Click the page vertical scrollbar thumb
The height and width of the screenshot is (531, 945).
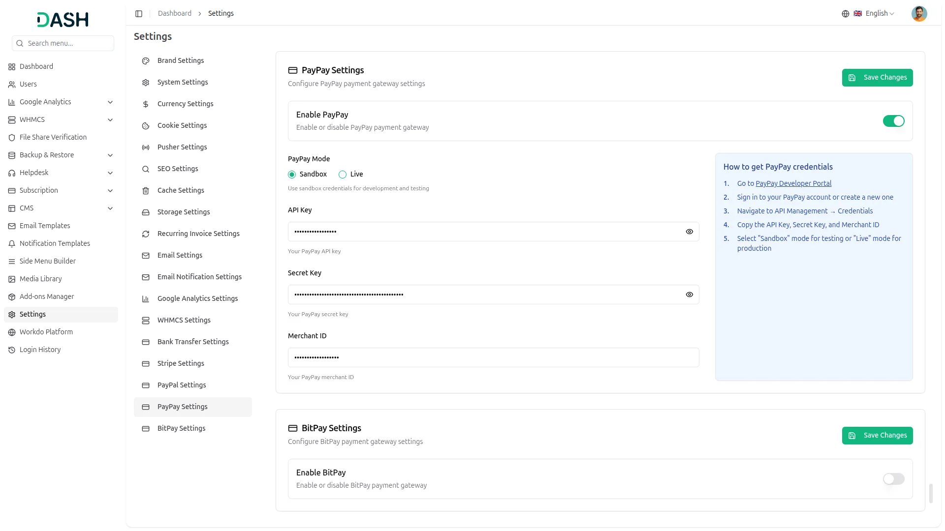pos(931,494)
